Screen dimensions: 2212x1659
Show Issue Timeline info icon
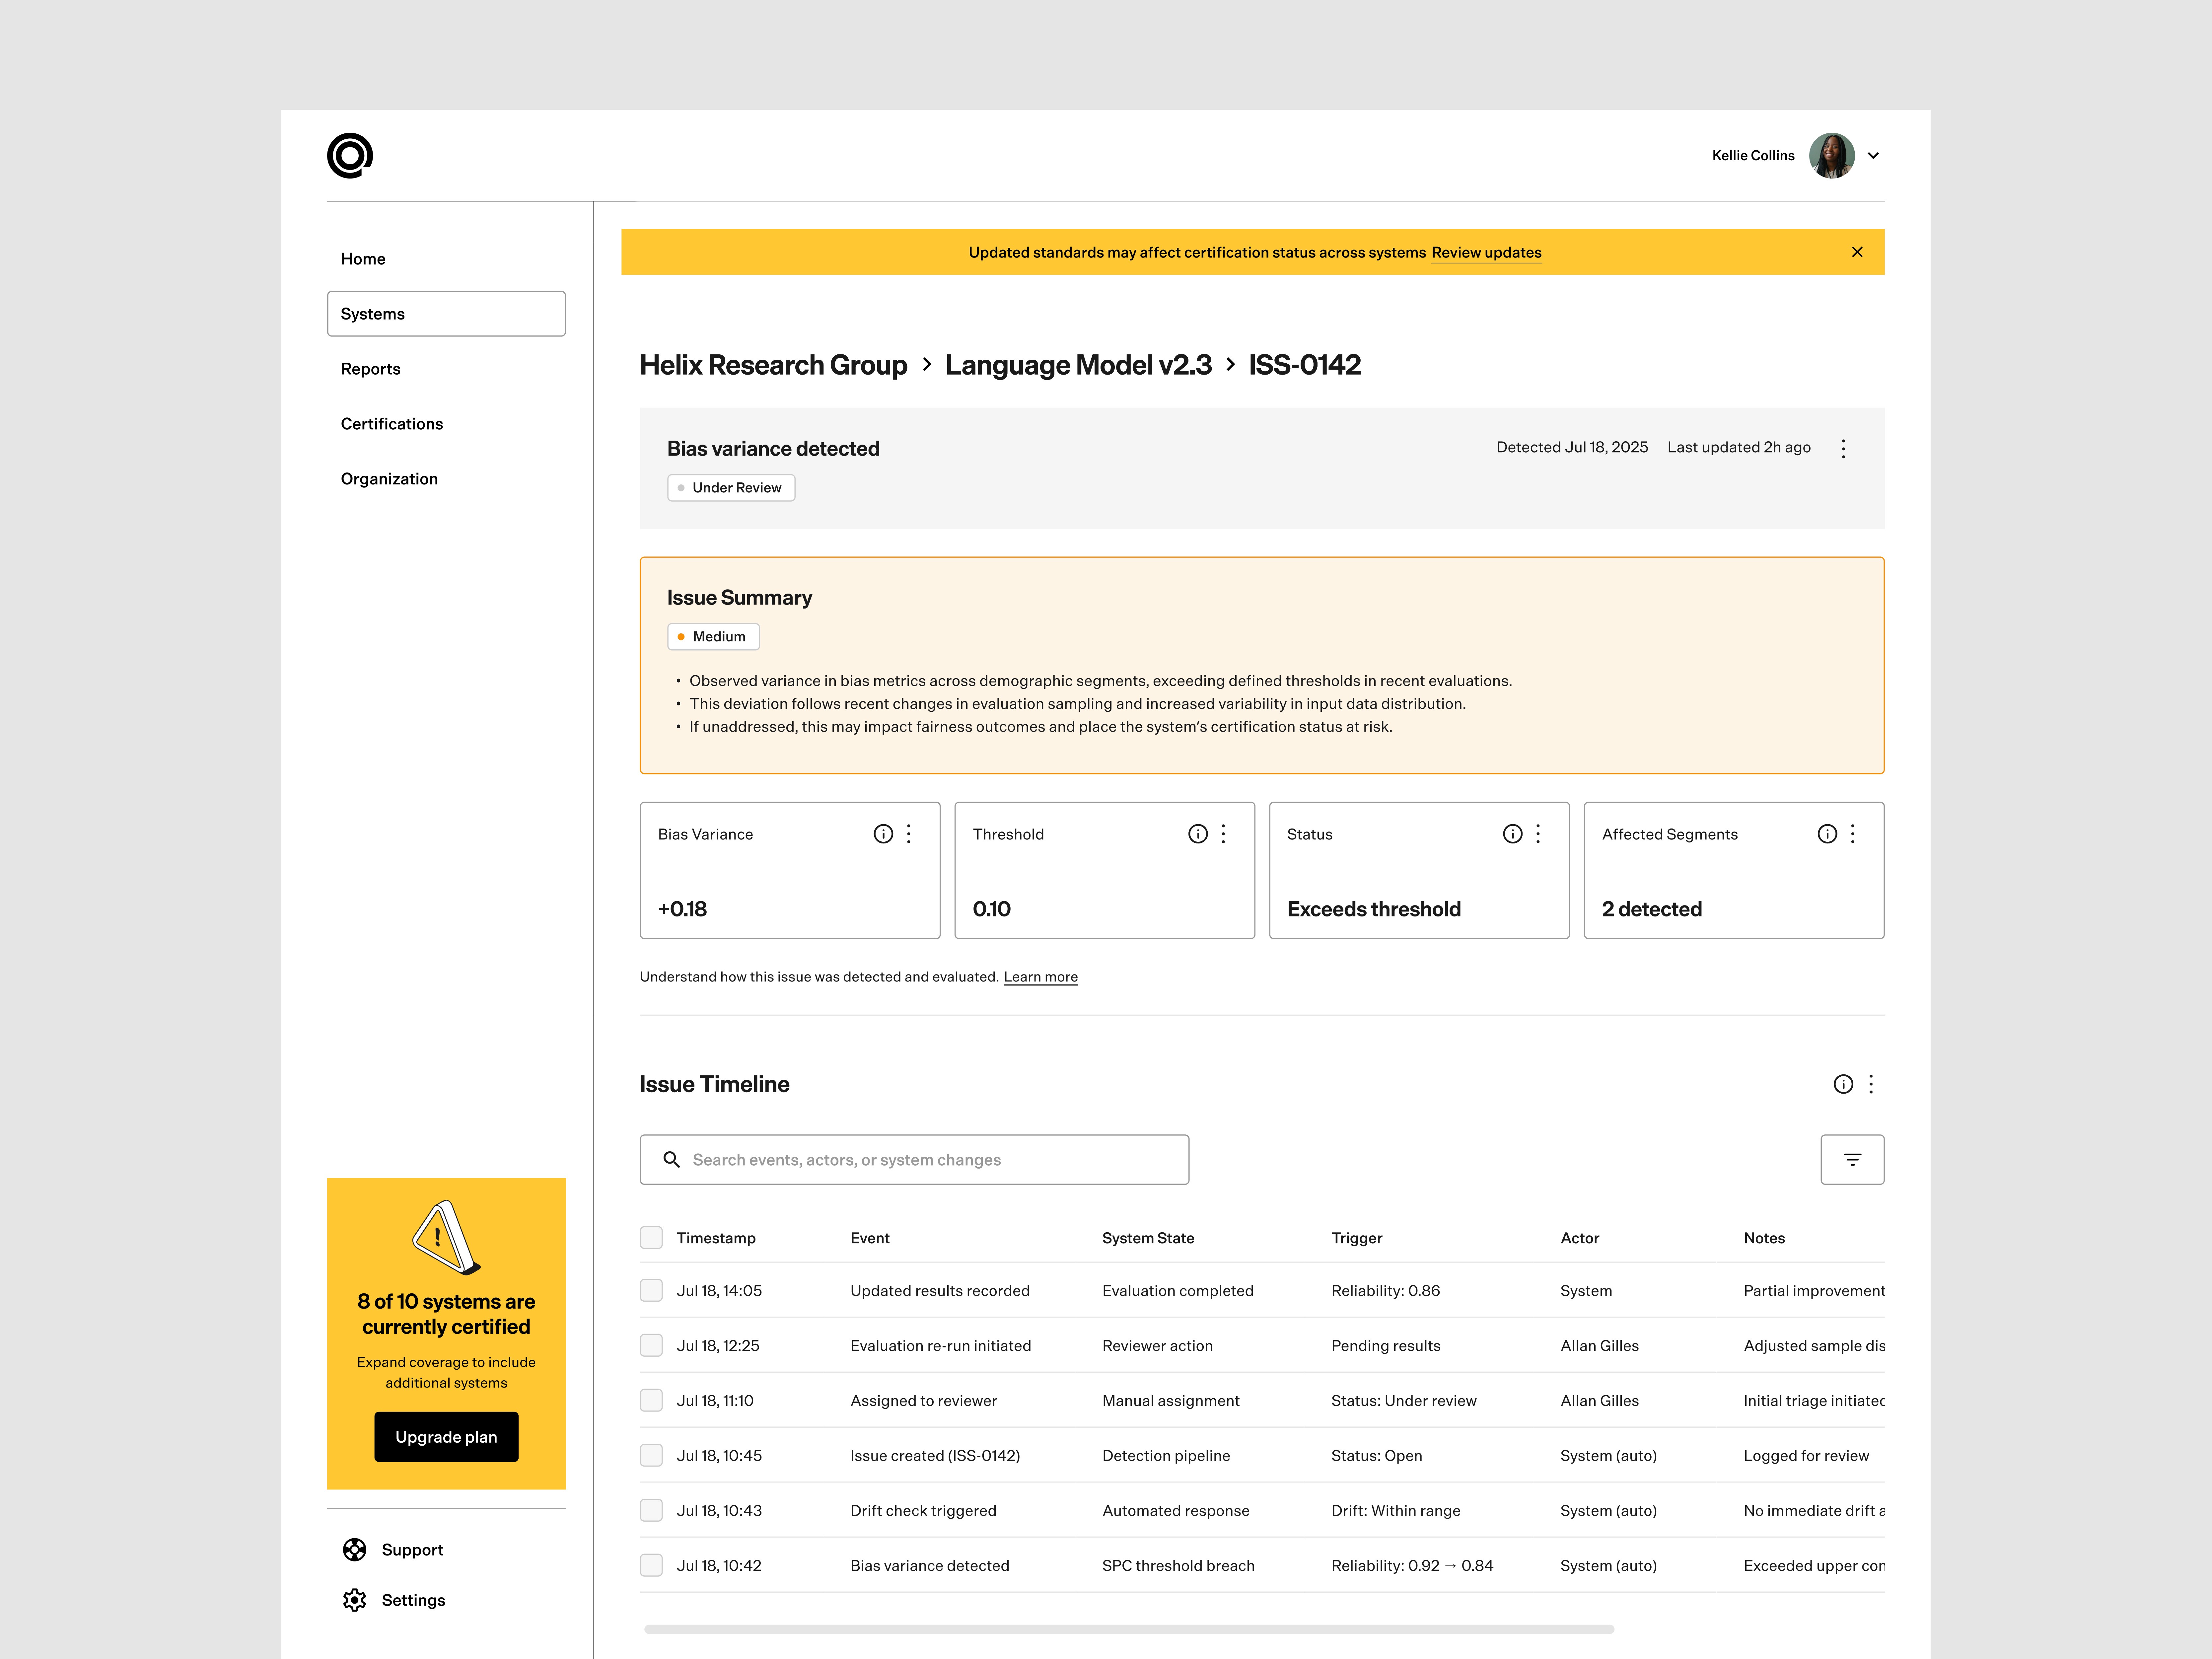pyautogui.click(x=1843, y=1084)
